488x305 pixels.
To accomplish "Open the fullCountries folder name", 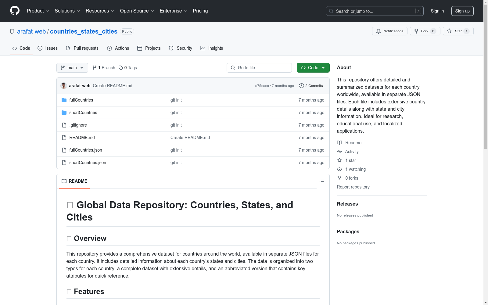I will coord(81,100).
